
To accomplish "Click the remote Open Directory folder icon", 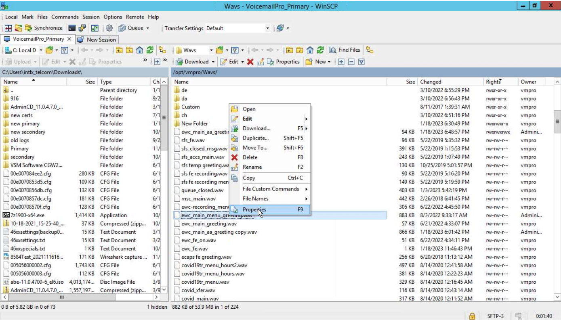I will click(x=219, y=50).
